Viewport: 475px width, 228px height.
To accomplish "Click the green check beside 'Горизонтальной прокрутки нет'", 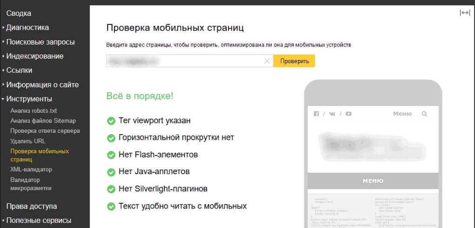I will (x=111, y=138).
